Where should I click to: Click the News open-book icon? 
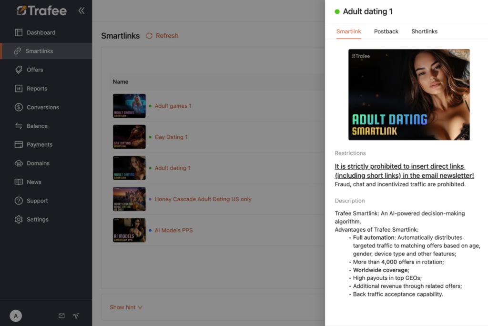click(x=19, y=182)
